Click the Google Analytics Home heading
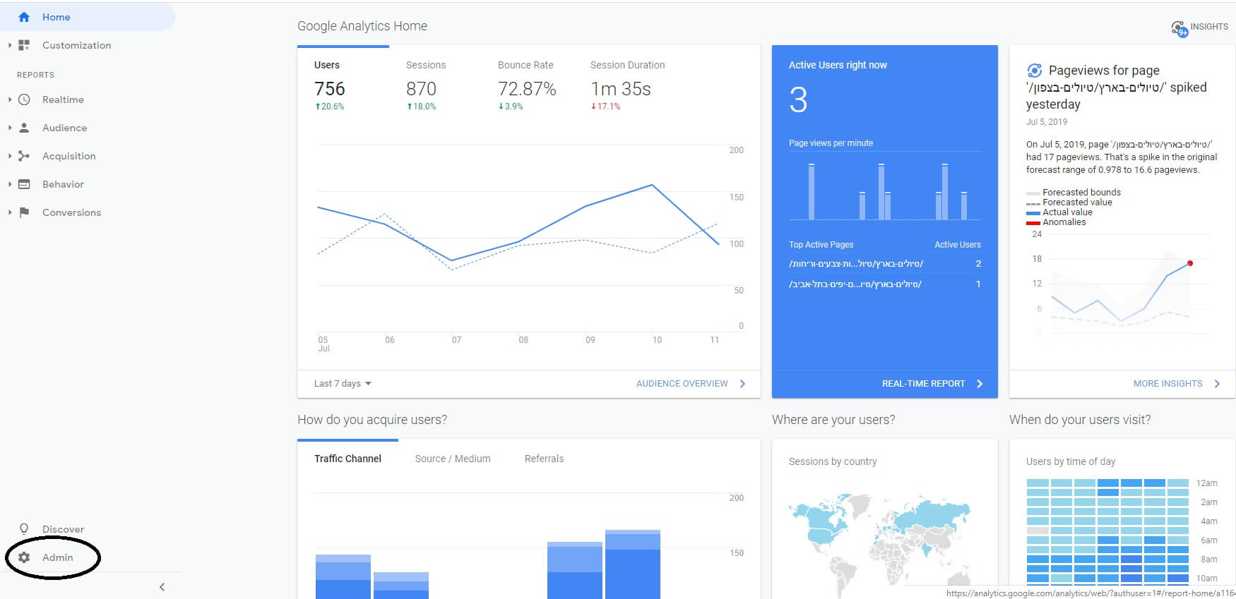 point(362,26)
